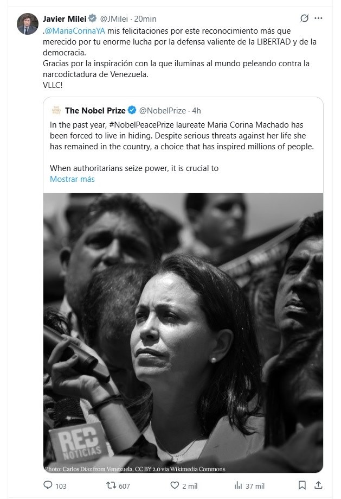Click the repost icon showing 607
The image size is (341, 499).
(x=112, y=486)
